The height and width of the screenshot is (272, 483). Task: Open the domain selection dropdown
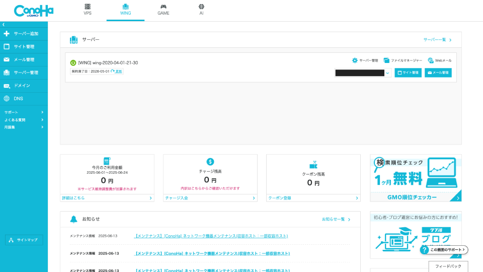(x=387, y=73)
